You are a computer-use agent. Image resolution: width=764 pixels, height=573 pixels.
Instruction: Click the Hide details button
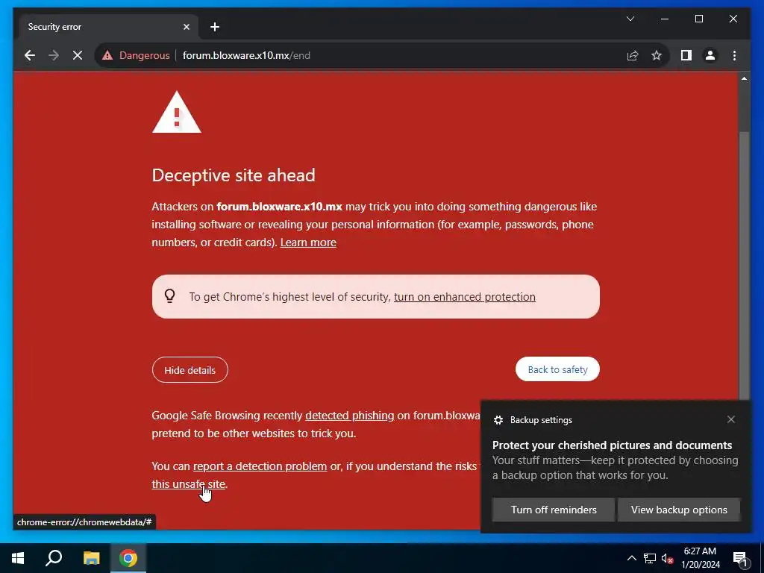tap(190, 370)
